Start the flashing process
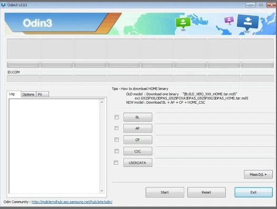 pos(165,192)
